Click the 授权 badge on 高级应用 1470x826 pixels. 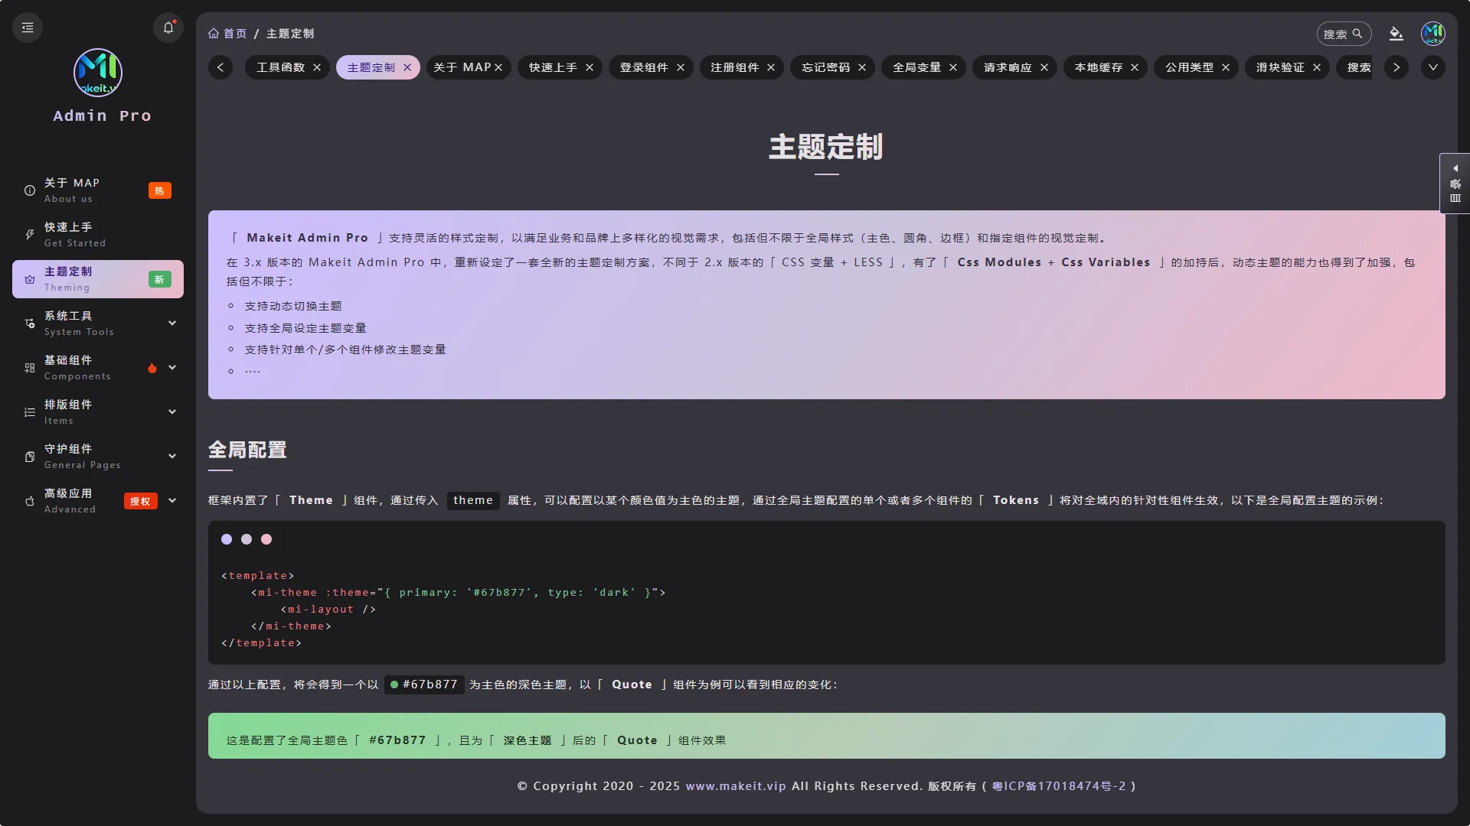coord(140,501)
